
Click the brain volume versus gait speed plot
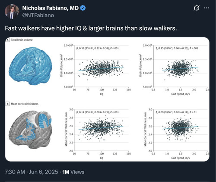pos(174,70)
